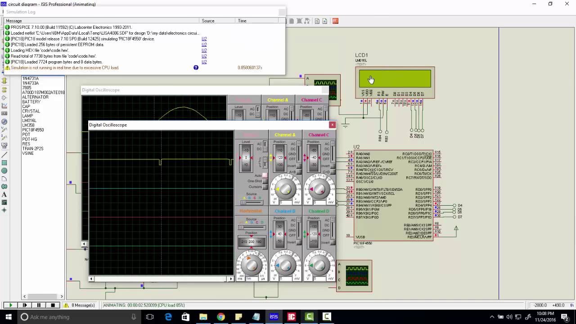Select PIC18F4550 in the device list

tap(33, 130)
